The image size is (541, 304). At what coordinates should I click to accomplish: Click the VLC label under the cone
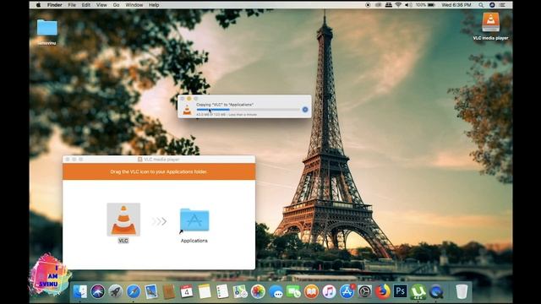tap(123, 241)
